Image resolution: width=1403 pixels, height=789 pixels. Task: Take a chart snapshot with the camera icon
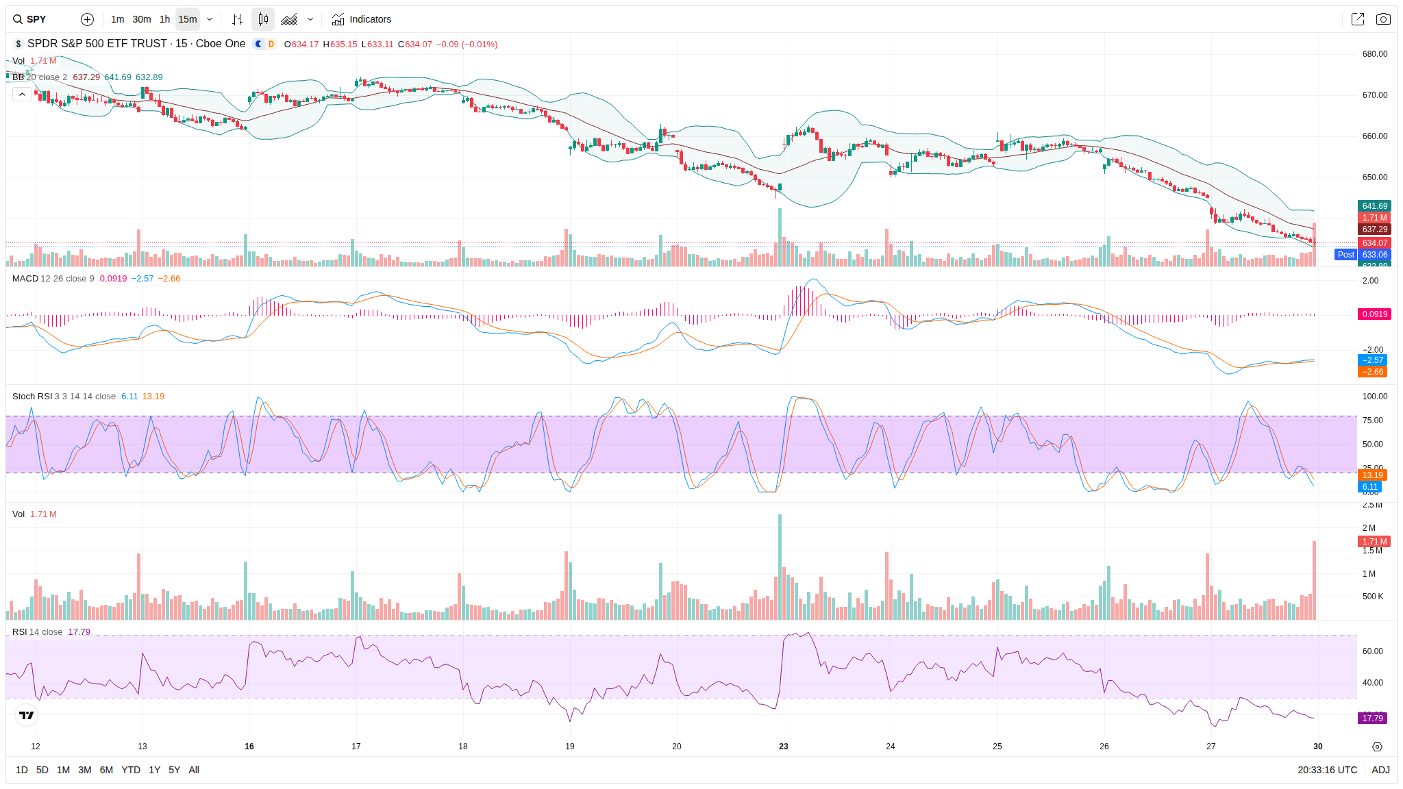1383,19
